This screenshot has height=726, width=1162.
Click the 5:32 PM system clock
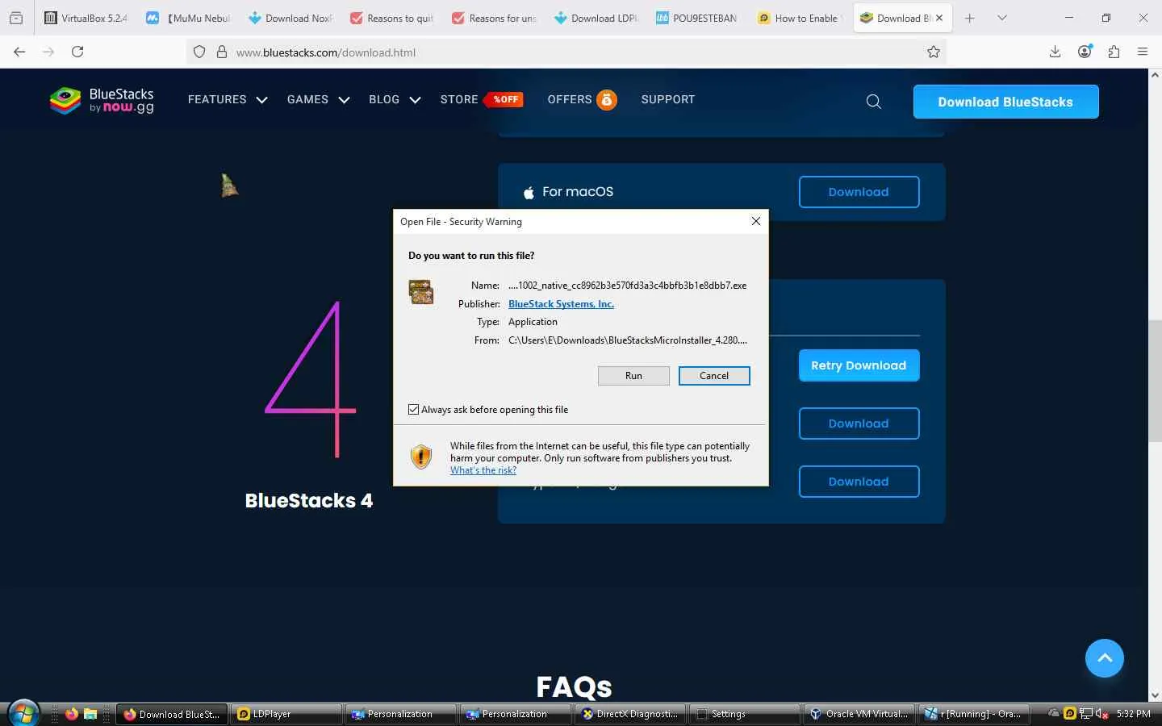(1133, 714)
